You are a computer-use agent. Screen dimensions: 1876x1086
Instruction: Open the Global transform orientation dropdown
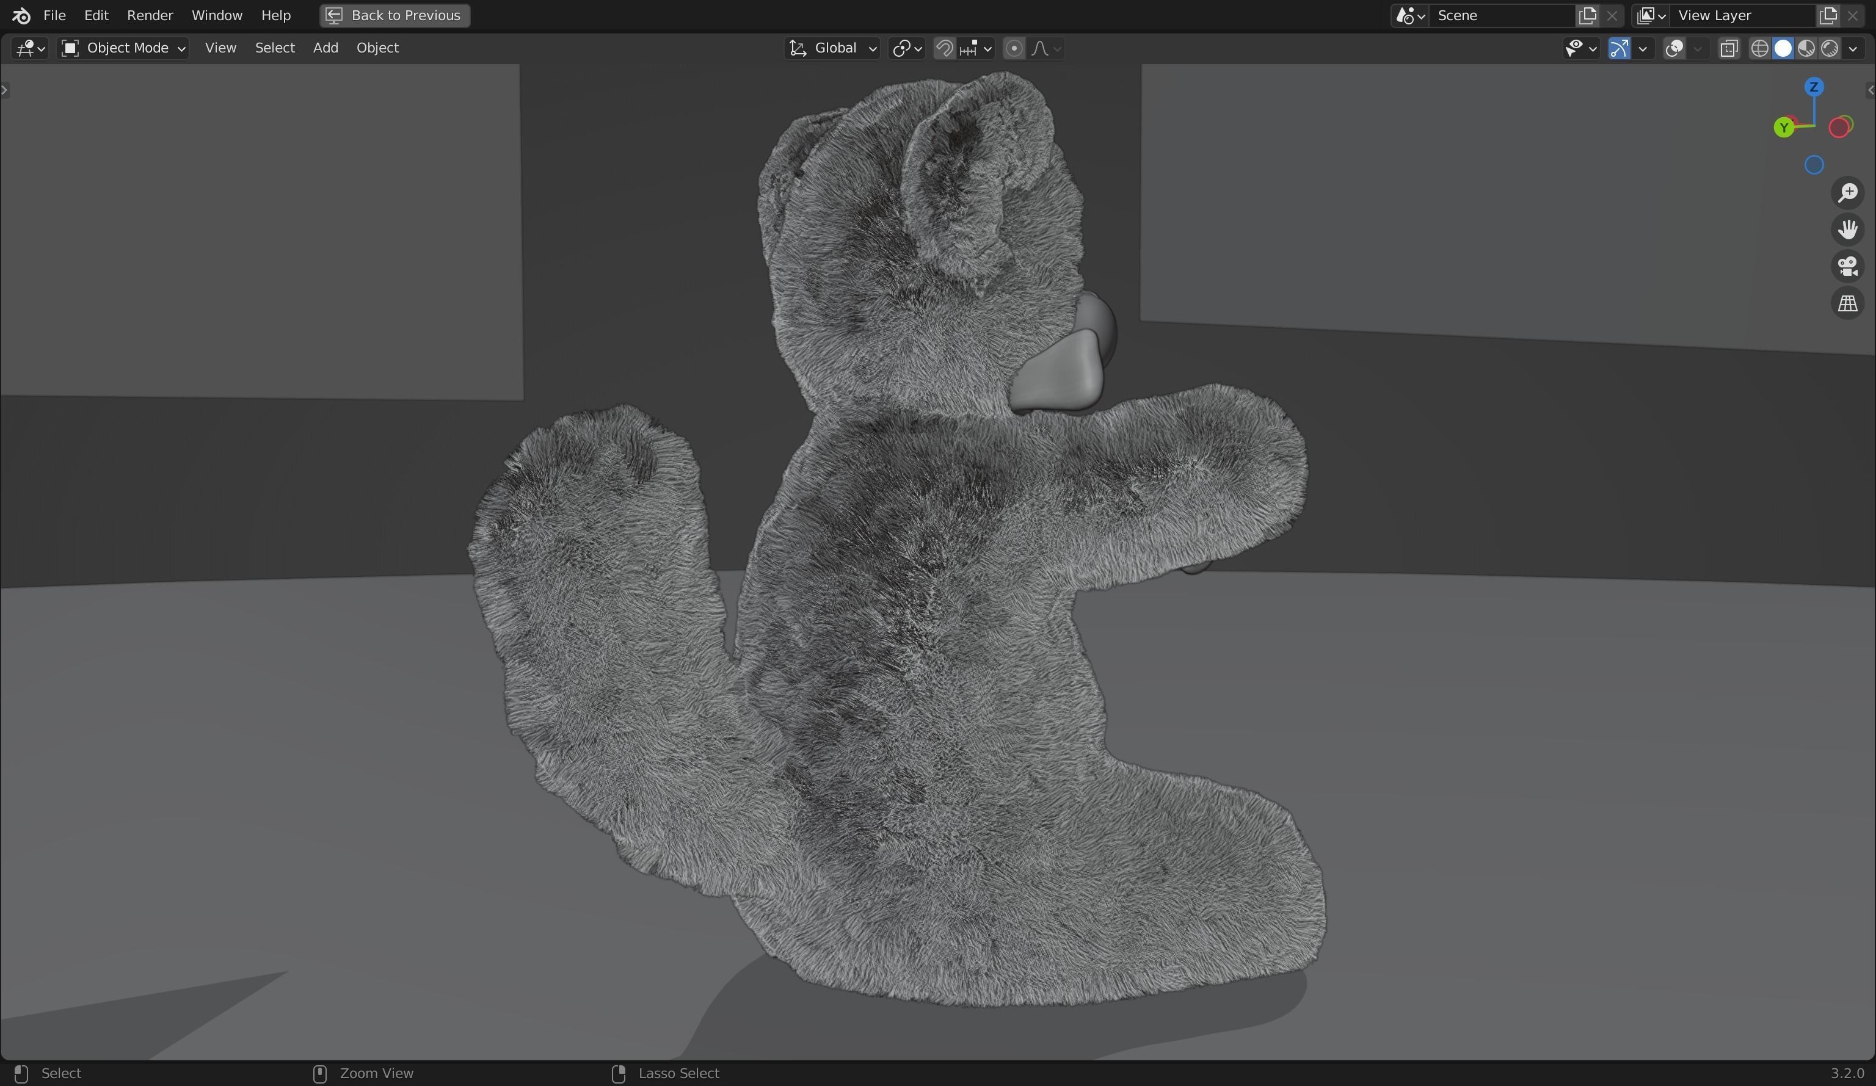click(x=832, y=48)
